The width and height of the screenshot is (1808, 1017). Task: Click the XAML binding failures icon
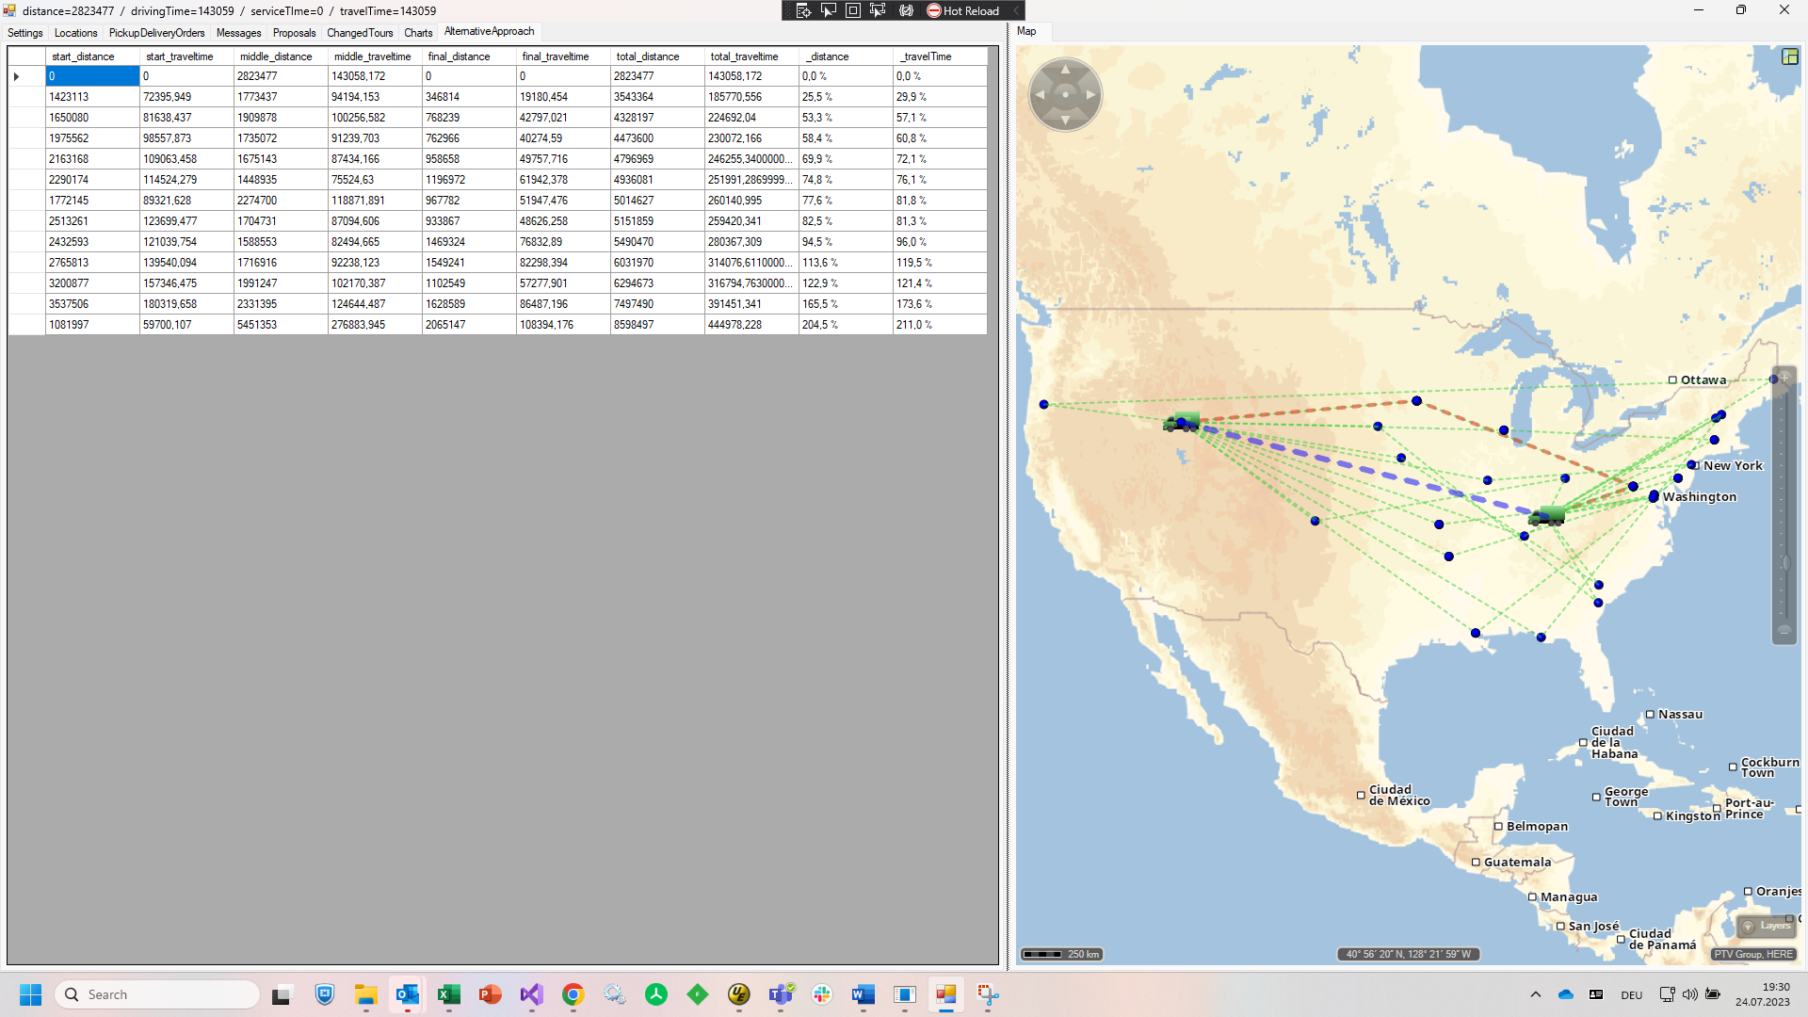pos(906,10)
